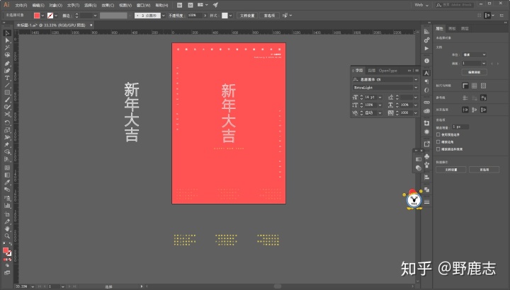Open the 效果(C) menu
This screenshot has height=290, width=510.
coord(108,5)
